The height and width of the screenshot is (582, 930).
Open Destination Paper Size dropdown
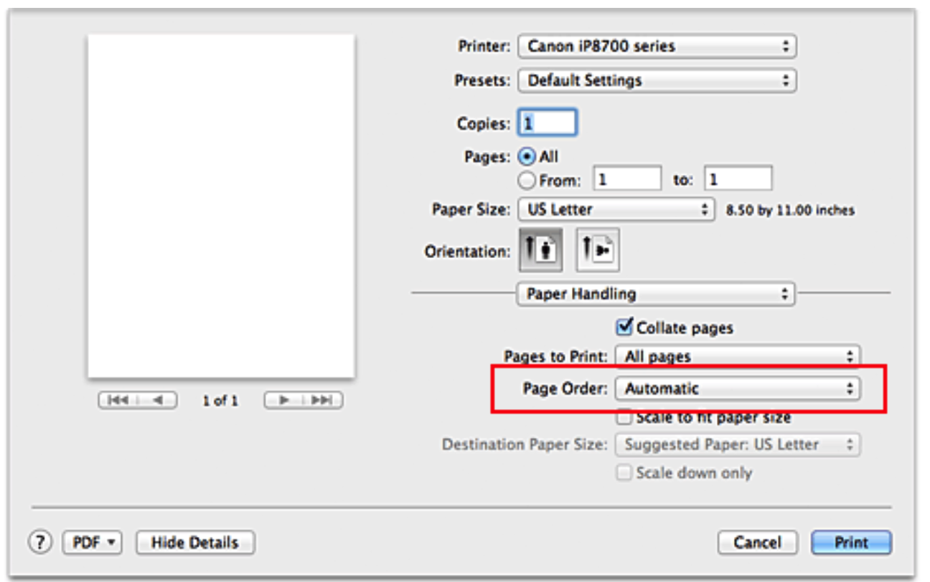click(738, 444)
